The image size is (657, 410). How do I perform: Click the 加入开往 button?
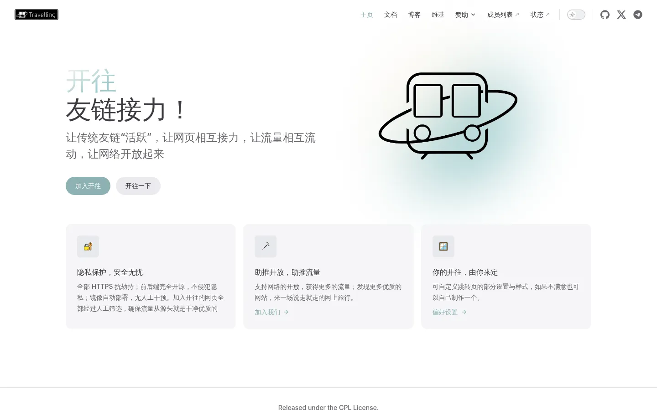point(88,186)
